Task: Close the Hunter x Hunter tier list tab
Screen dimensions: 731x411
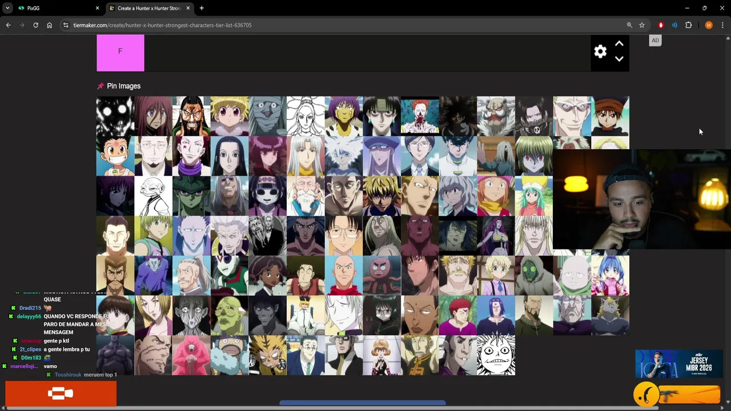Action: (188, 8)
